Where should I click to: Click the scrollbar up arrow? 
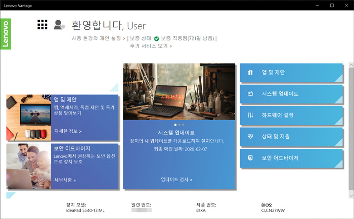[x=351, y=65]
